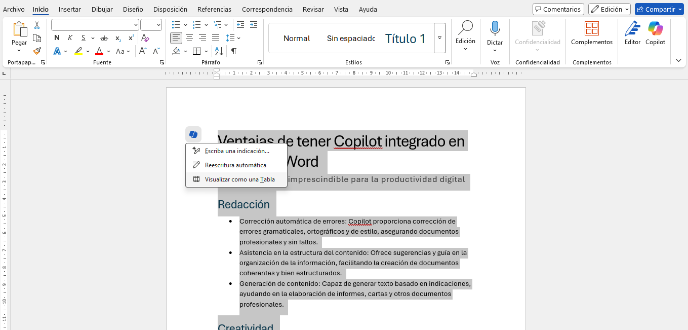Click the Dictar microphone icon

pos(495,29)
